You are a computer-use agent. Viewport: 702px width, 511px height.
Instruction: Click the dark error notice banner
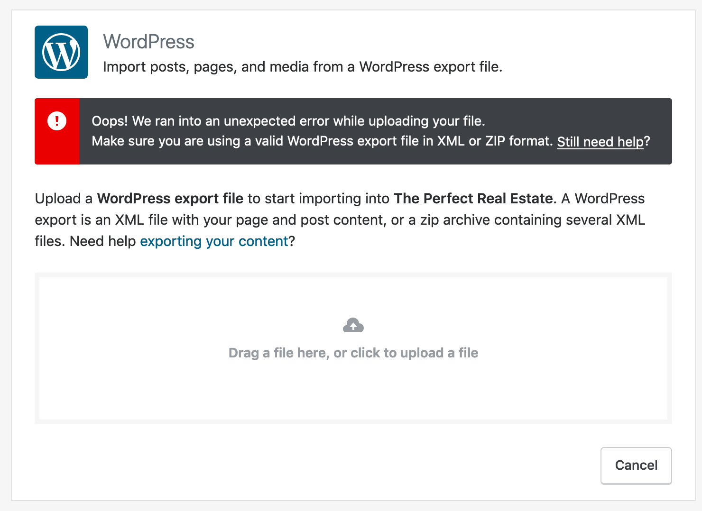[353, 131]
